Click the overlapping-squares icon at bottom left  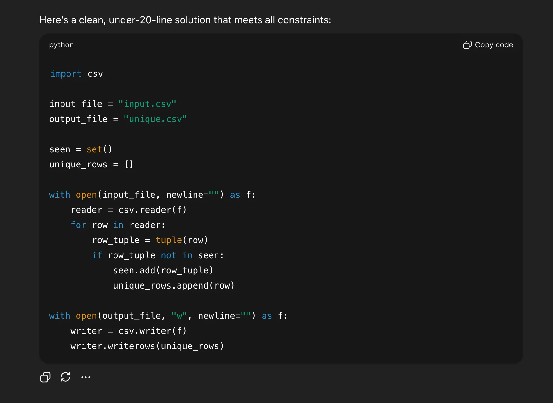click(x=45, y=377)
